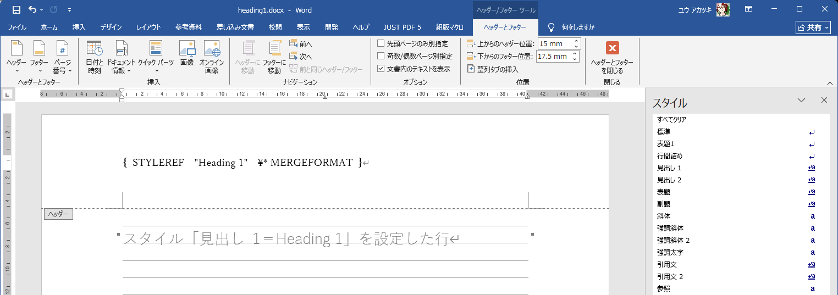Click the tab selector at ruler corner
This screenshot has height=295, width=838.
(7, 94)
